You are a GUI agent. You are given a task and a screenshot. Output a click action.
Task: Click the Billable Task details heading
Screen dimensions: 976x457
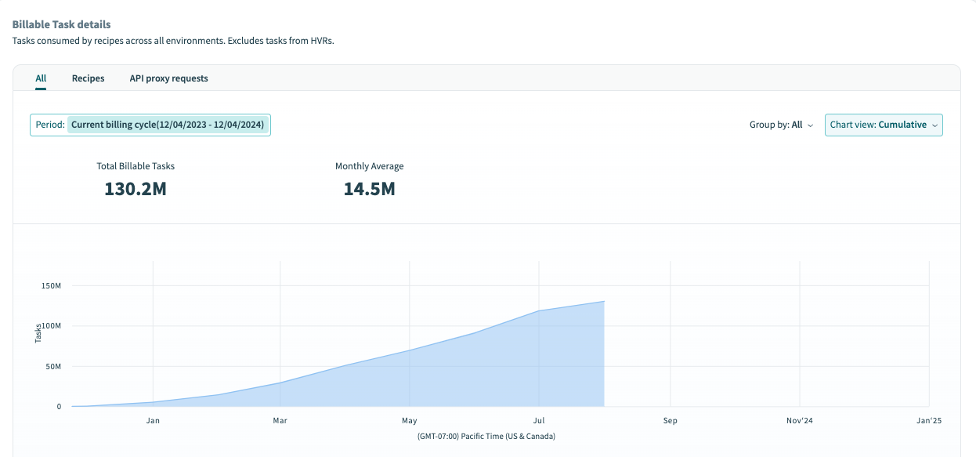(x=60, y=24)
